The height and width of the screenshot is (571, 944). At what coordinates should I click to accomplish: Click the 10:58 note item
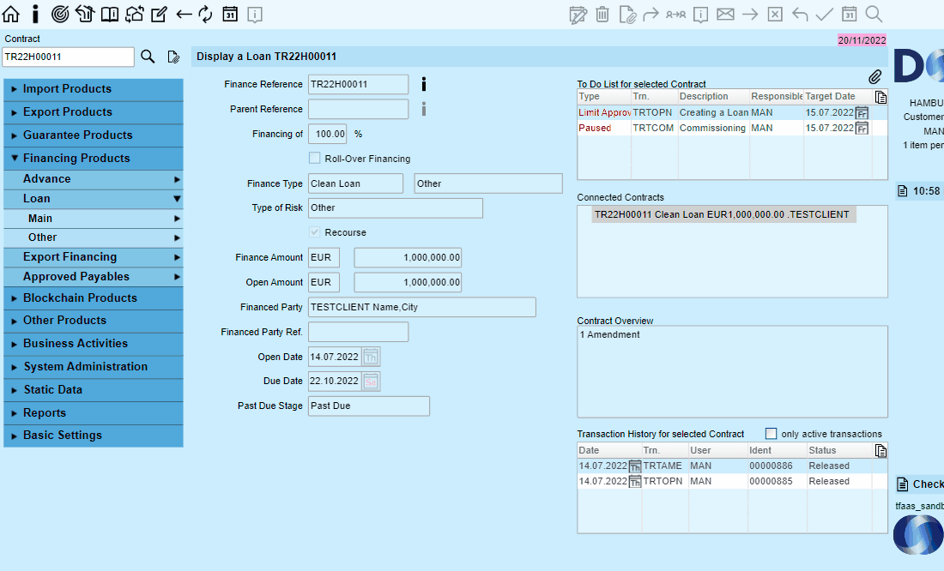pos(919,191)
